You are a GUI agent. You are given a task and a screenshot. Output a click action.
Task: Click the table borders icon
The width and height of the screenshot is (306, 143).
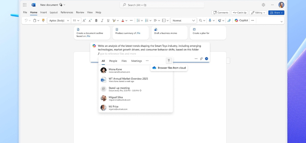[x=164, y=21]
